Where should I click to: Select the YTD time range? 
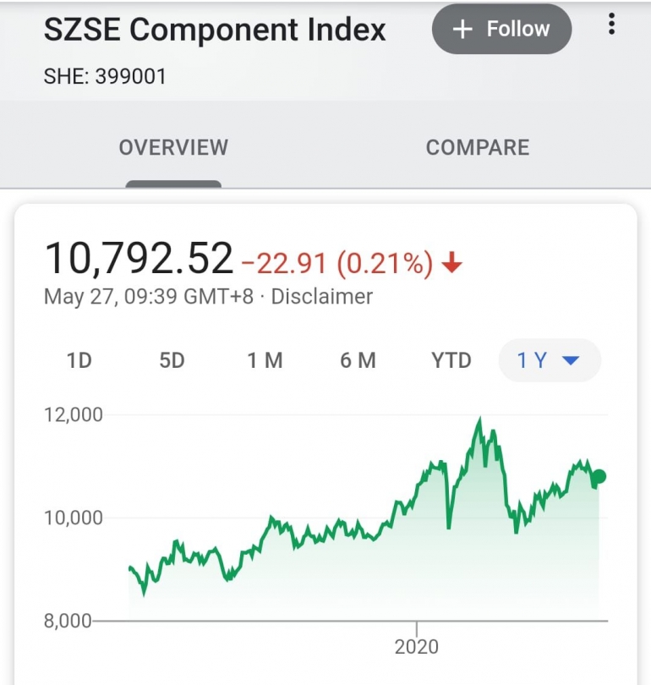pyautogui.click(x=451, y=361)
